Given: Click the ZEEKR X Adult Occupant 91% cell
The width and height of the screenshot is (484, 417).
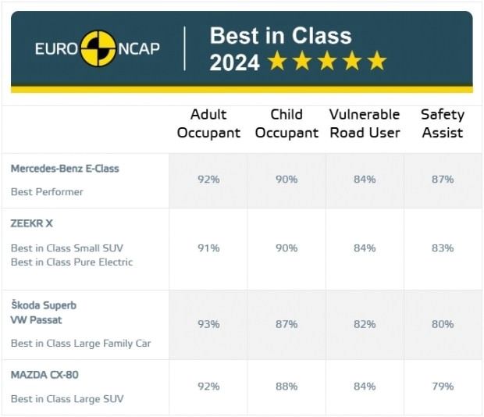Looking at the screenshot, I should [208, 248].
